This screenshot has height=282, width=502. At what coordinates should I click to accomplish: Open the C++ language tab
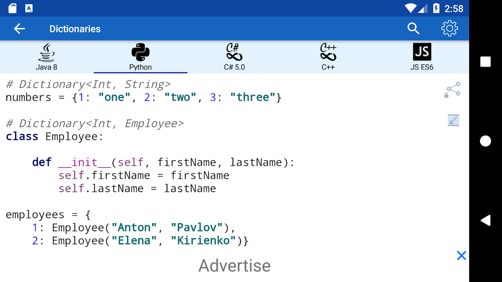click(328, 57)
